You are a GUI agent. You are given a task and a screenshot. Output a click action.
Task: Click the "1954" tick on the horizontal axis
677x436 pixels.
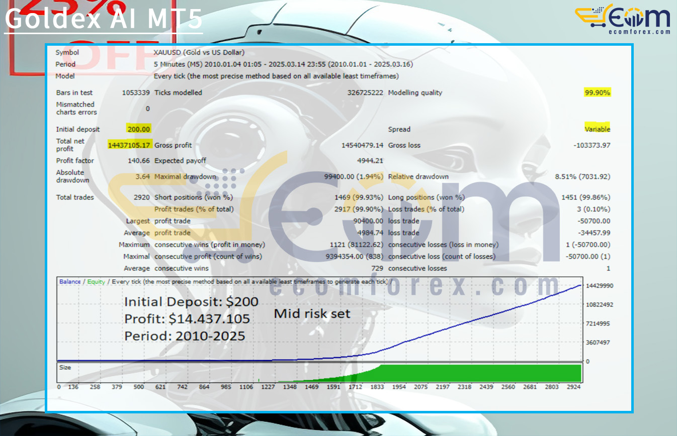coord(399,387)
